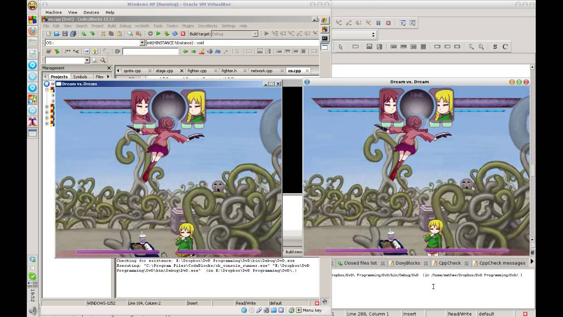The image size is (563, 317).
Task: Open the File menu in Code::Blocks
Action: tap(46, 26)
